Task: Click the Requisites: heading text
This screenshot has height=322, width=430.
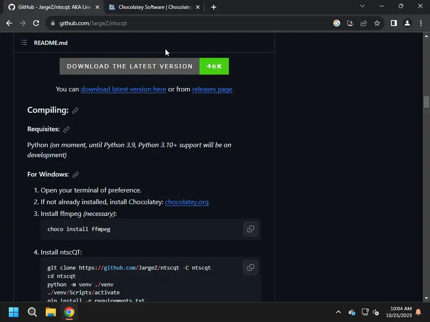Action: click(43, 129)
